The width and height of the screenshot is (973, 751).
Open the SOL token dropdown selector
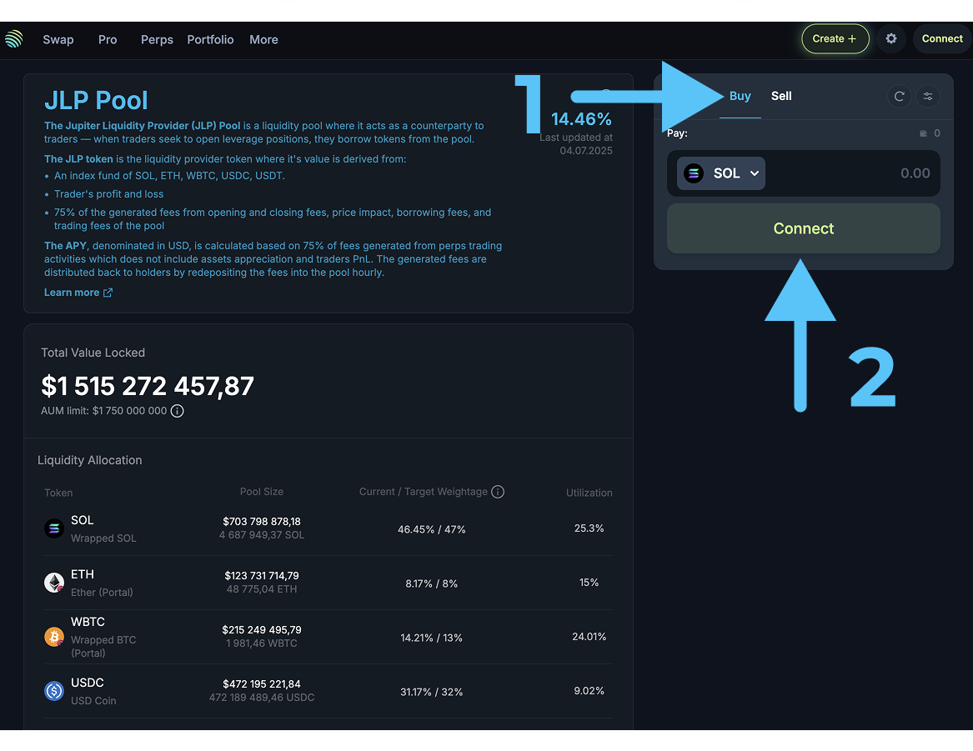coord(721,173)
